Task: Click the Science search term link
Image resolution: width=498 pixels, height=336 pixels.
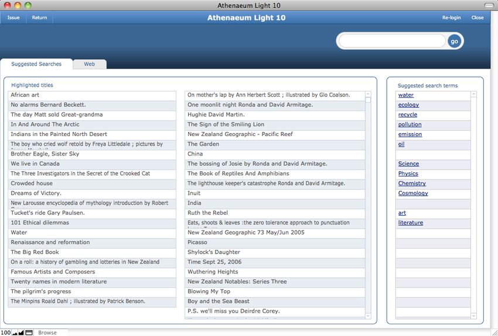Action: [x=408, y=164]
